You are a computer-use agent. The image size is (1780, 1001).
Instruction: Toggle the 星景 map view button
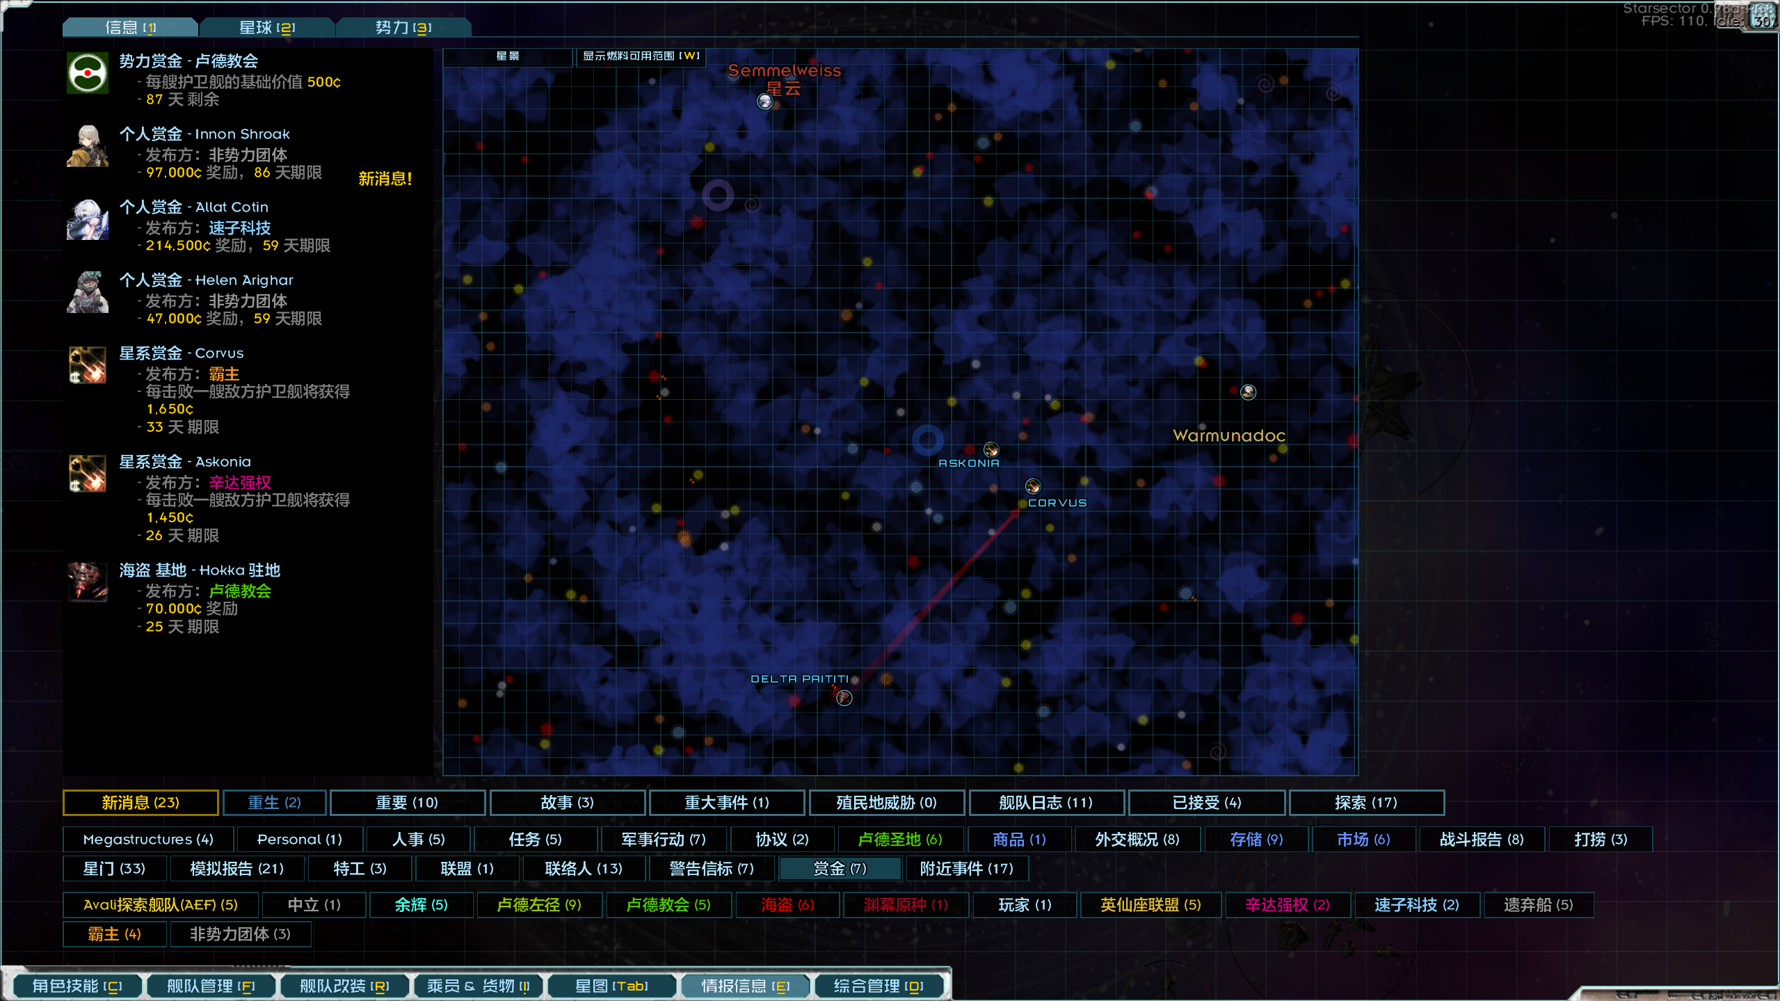(508, 56)
